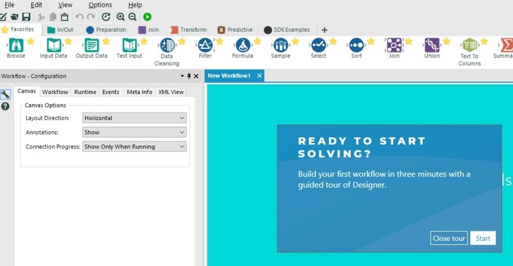The image size is (513, 266).
Task: Create a new workflow with toolbar icon
Action: (3, 17)
